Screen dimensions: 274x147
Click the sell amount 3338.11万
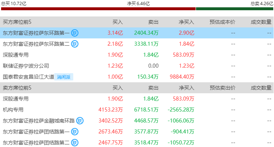point(146,44)
